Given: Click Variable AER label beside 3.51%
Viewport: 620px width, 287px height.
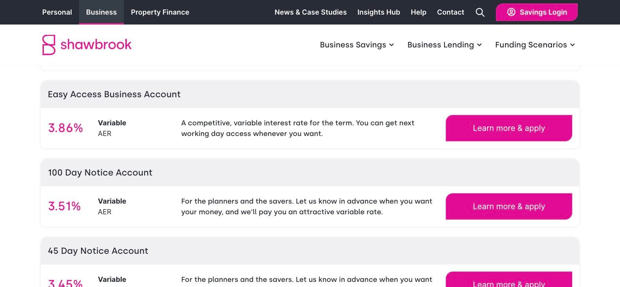Looking at the screenshot, I should point(112,206).
